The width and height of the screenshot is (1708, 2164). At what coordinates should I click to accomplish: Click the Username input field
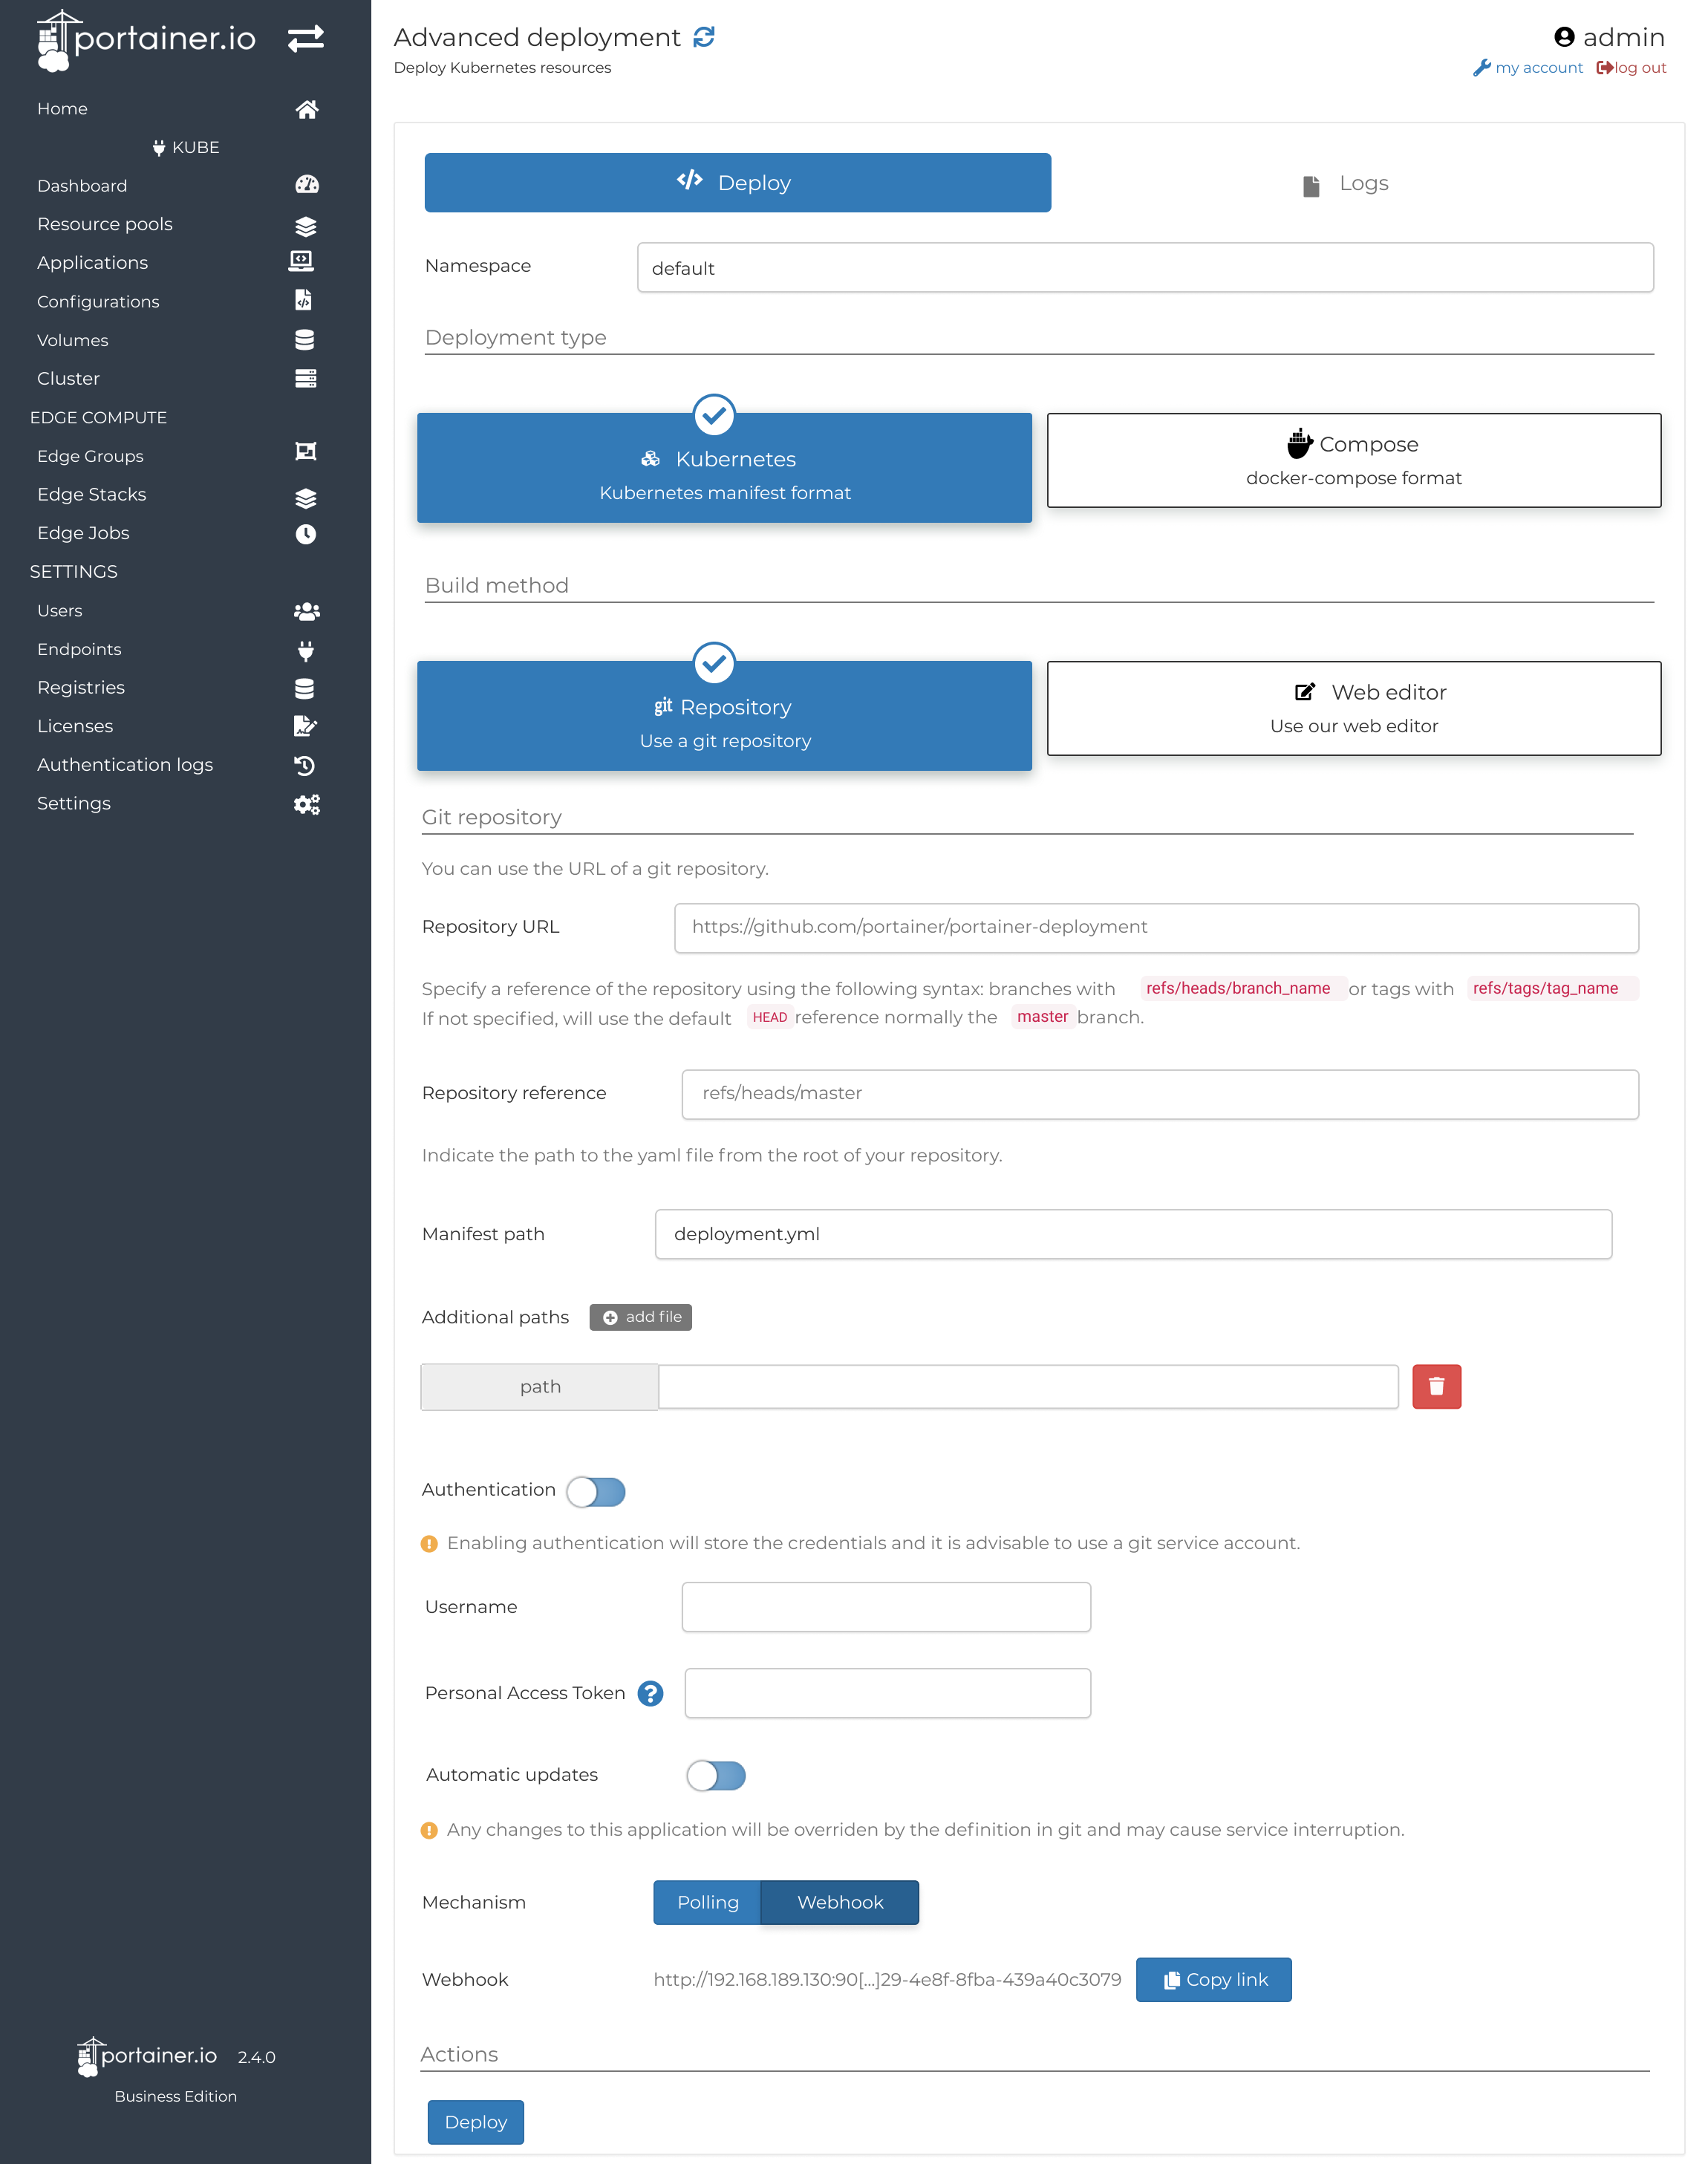(x=886, y=1606)
